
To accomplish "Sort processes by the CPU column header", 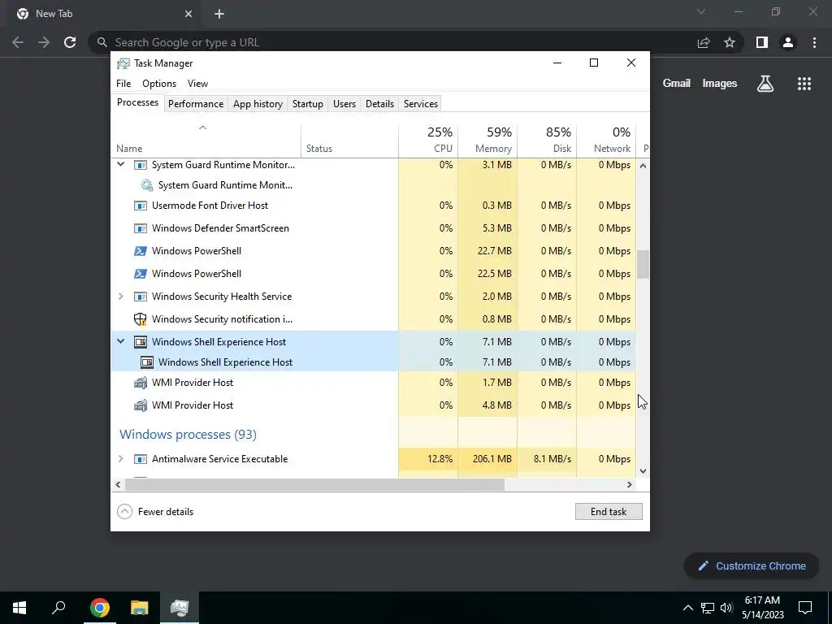I will [428, 140].
